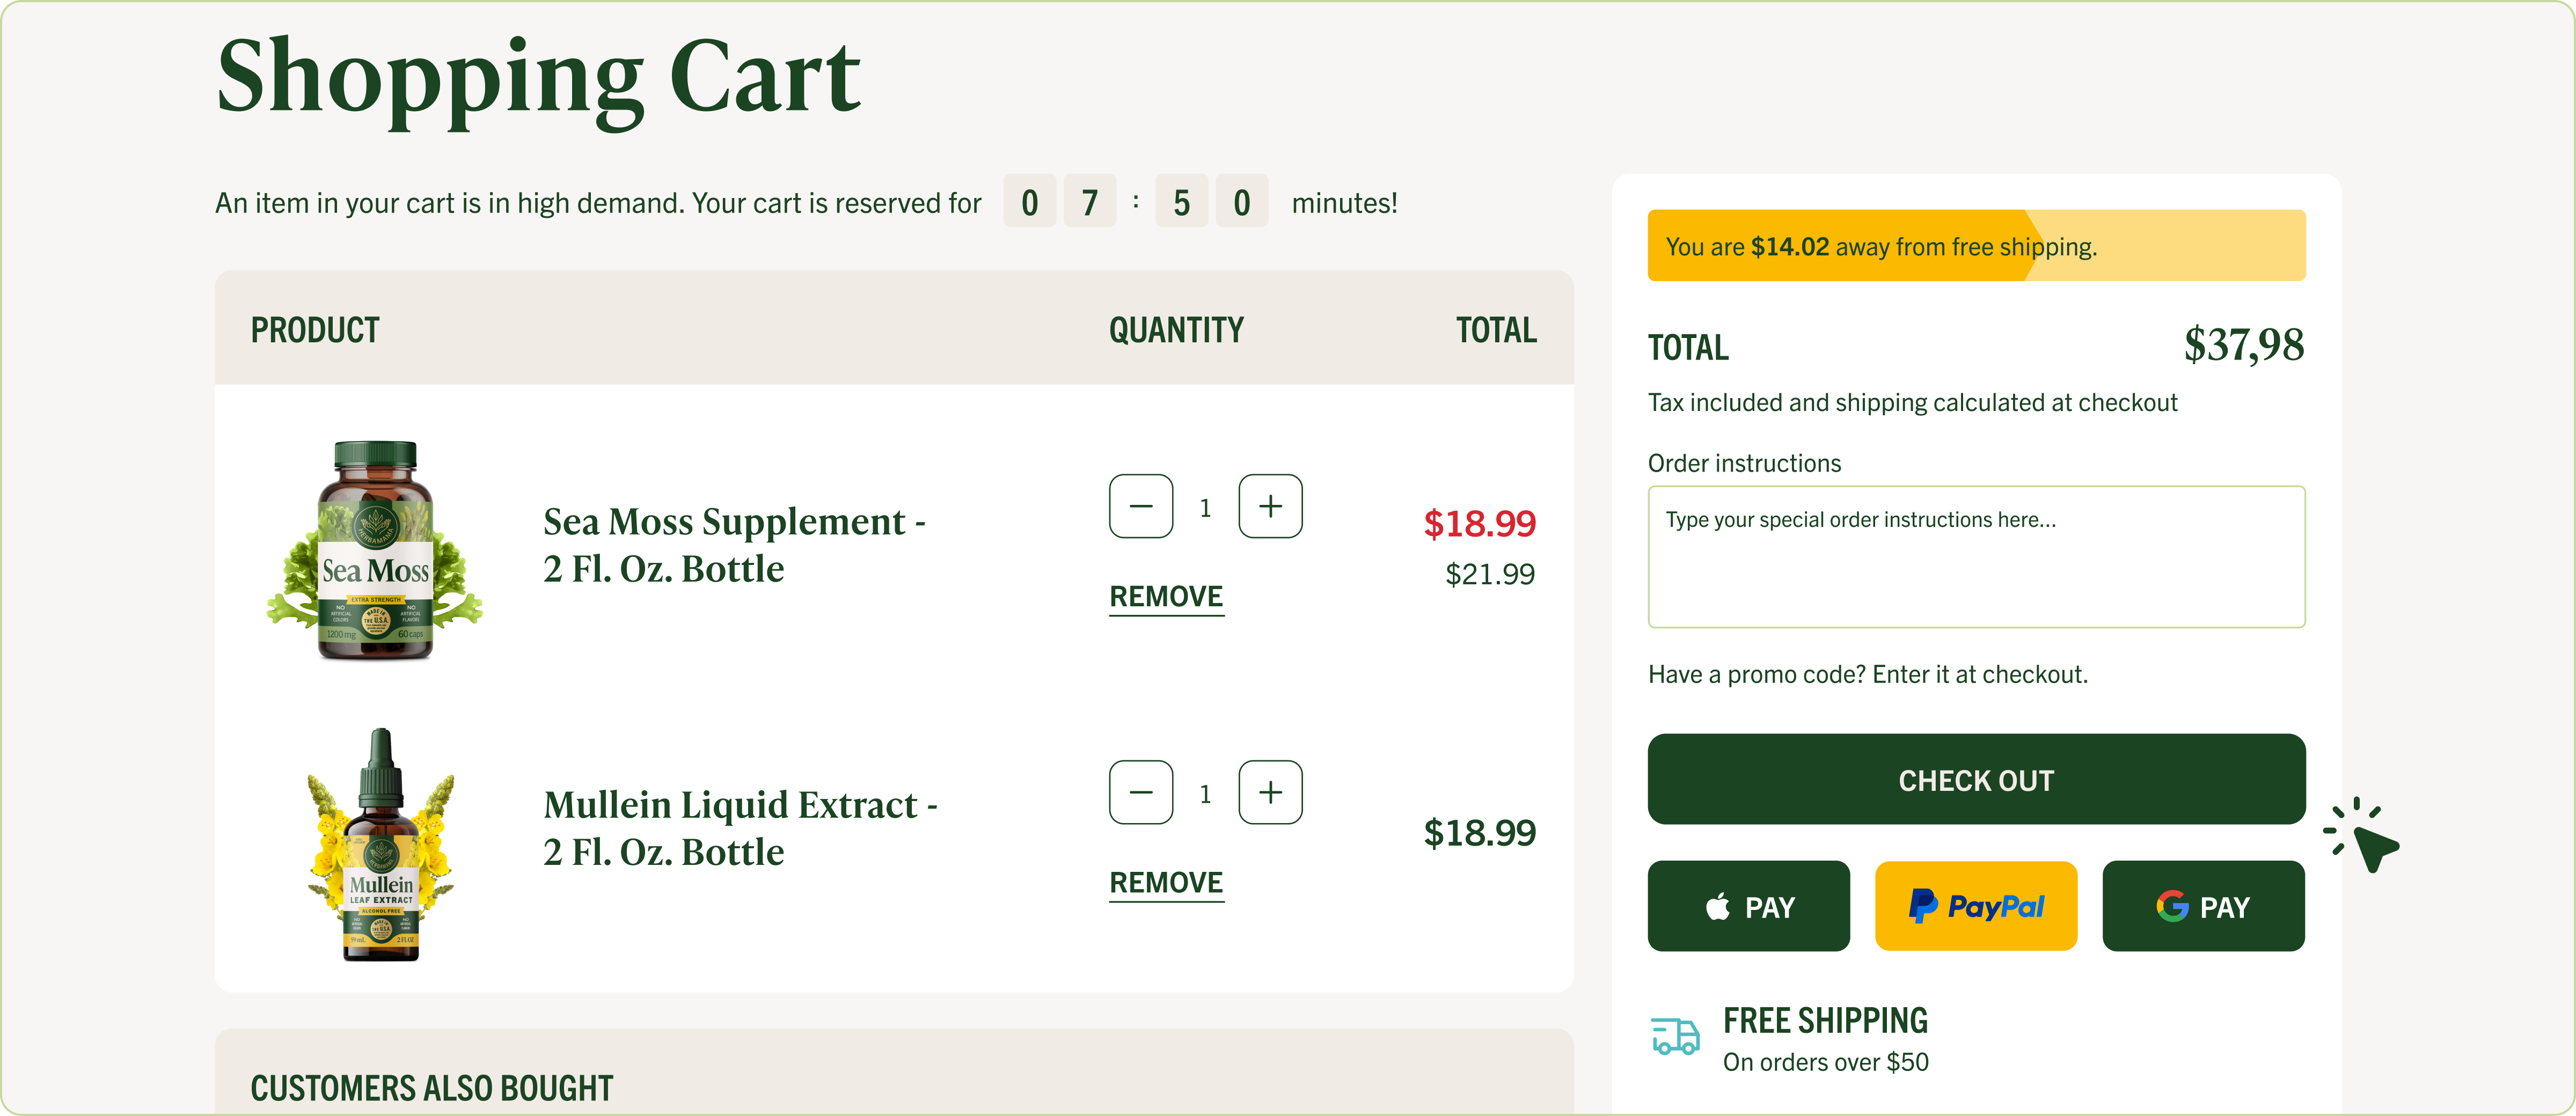Screen dimensions: 2576x1116
Task: Click the yellow free shipping progress bar
Action: [x=1976, y=246]
